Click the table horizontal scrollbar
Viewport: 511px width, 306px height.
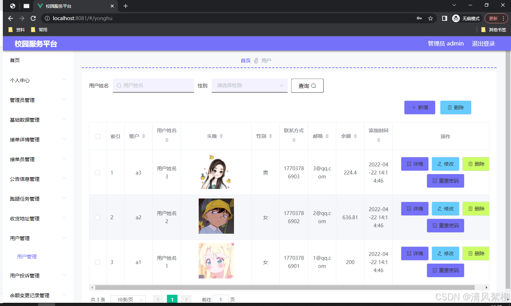pos(285,287)
